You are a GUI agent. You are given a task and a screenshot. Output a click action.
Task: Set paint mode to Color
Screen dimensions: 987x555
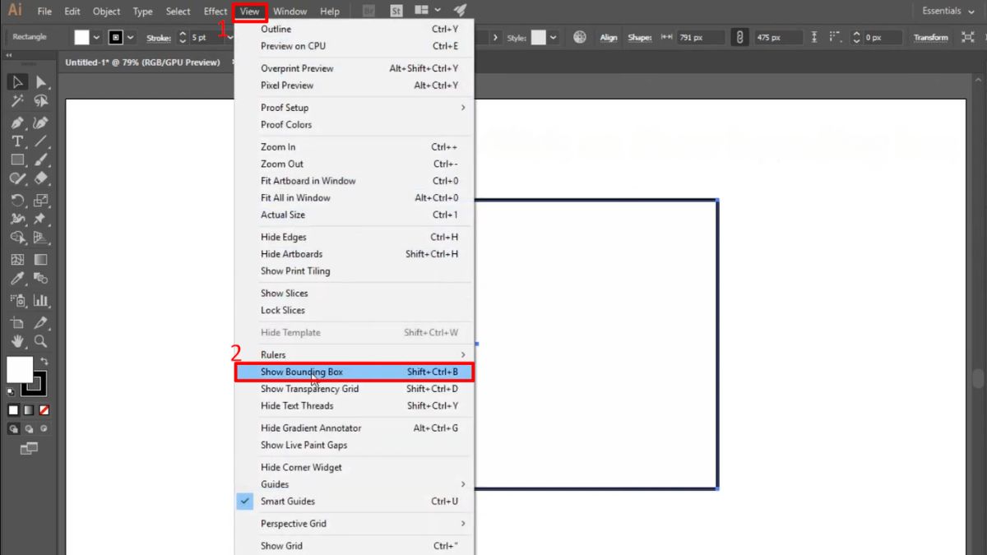pos(13,409)
